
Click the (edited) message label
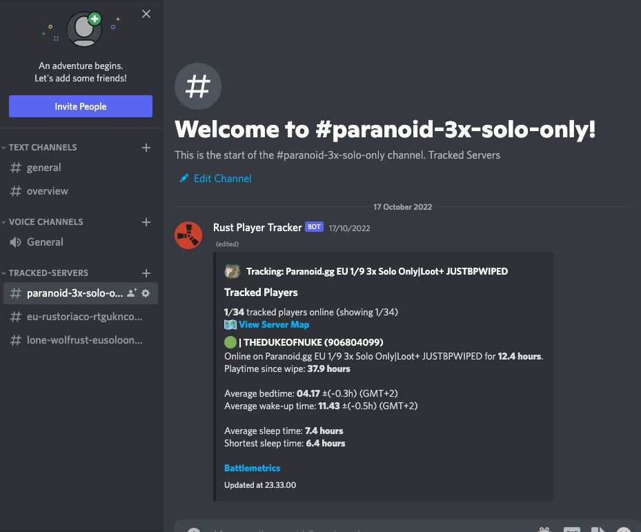pyautogui.click(x=227, y=244)
